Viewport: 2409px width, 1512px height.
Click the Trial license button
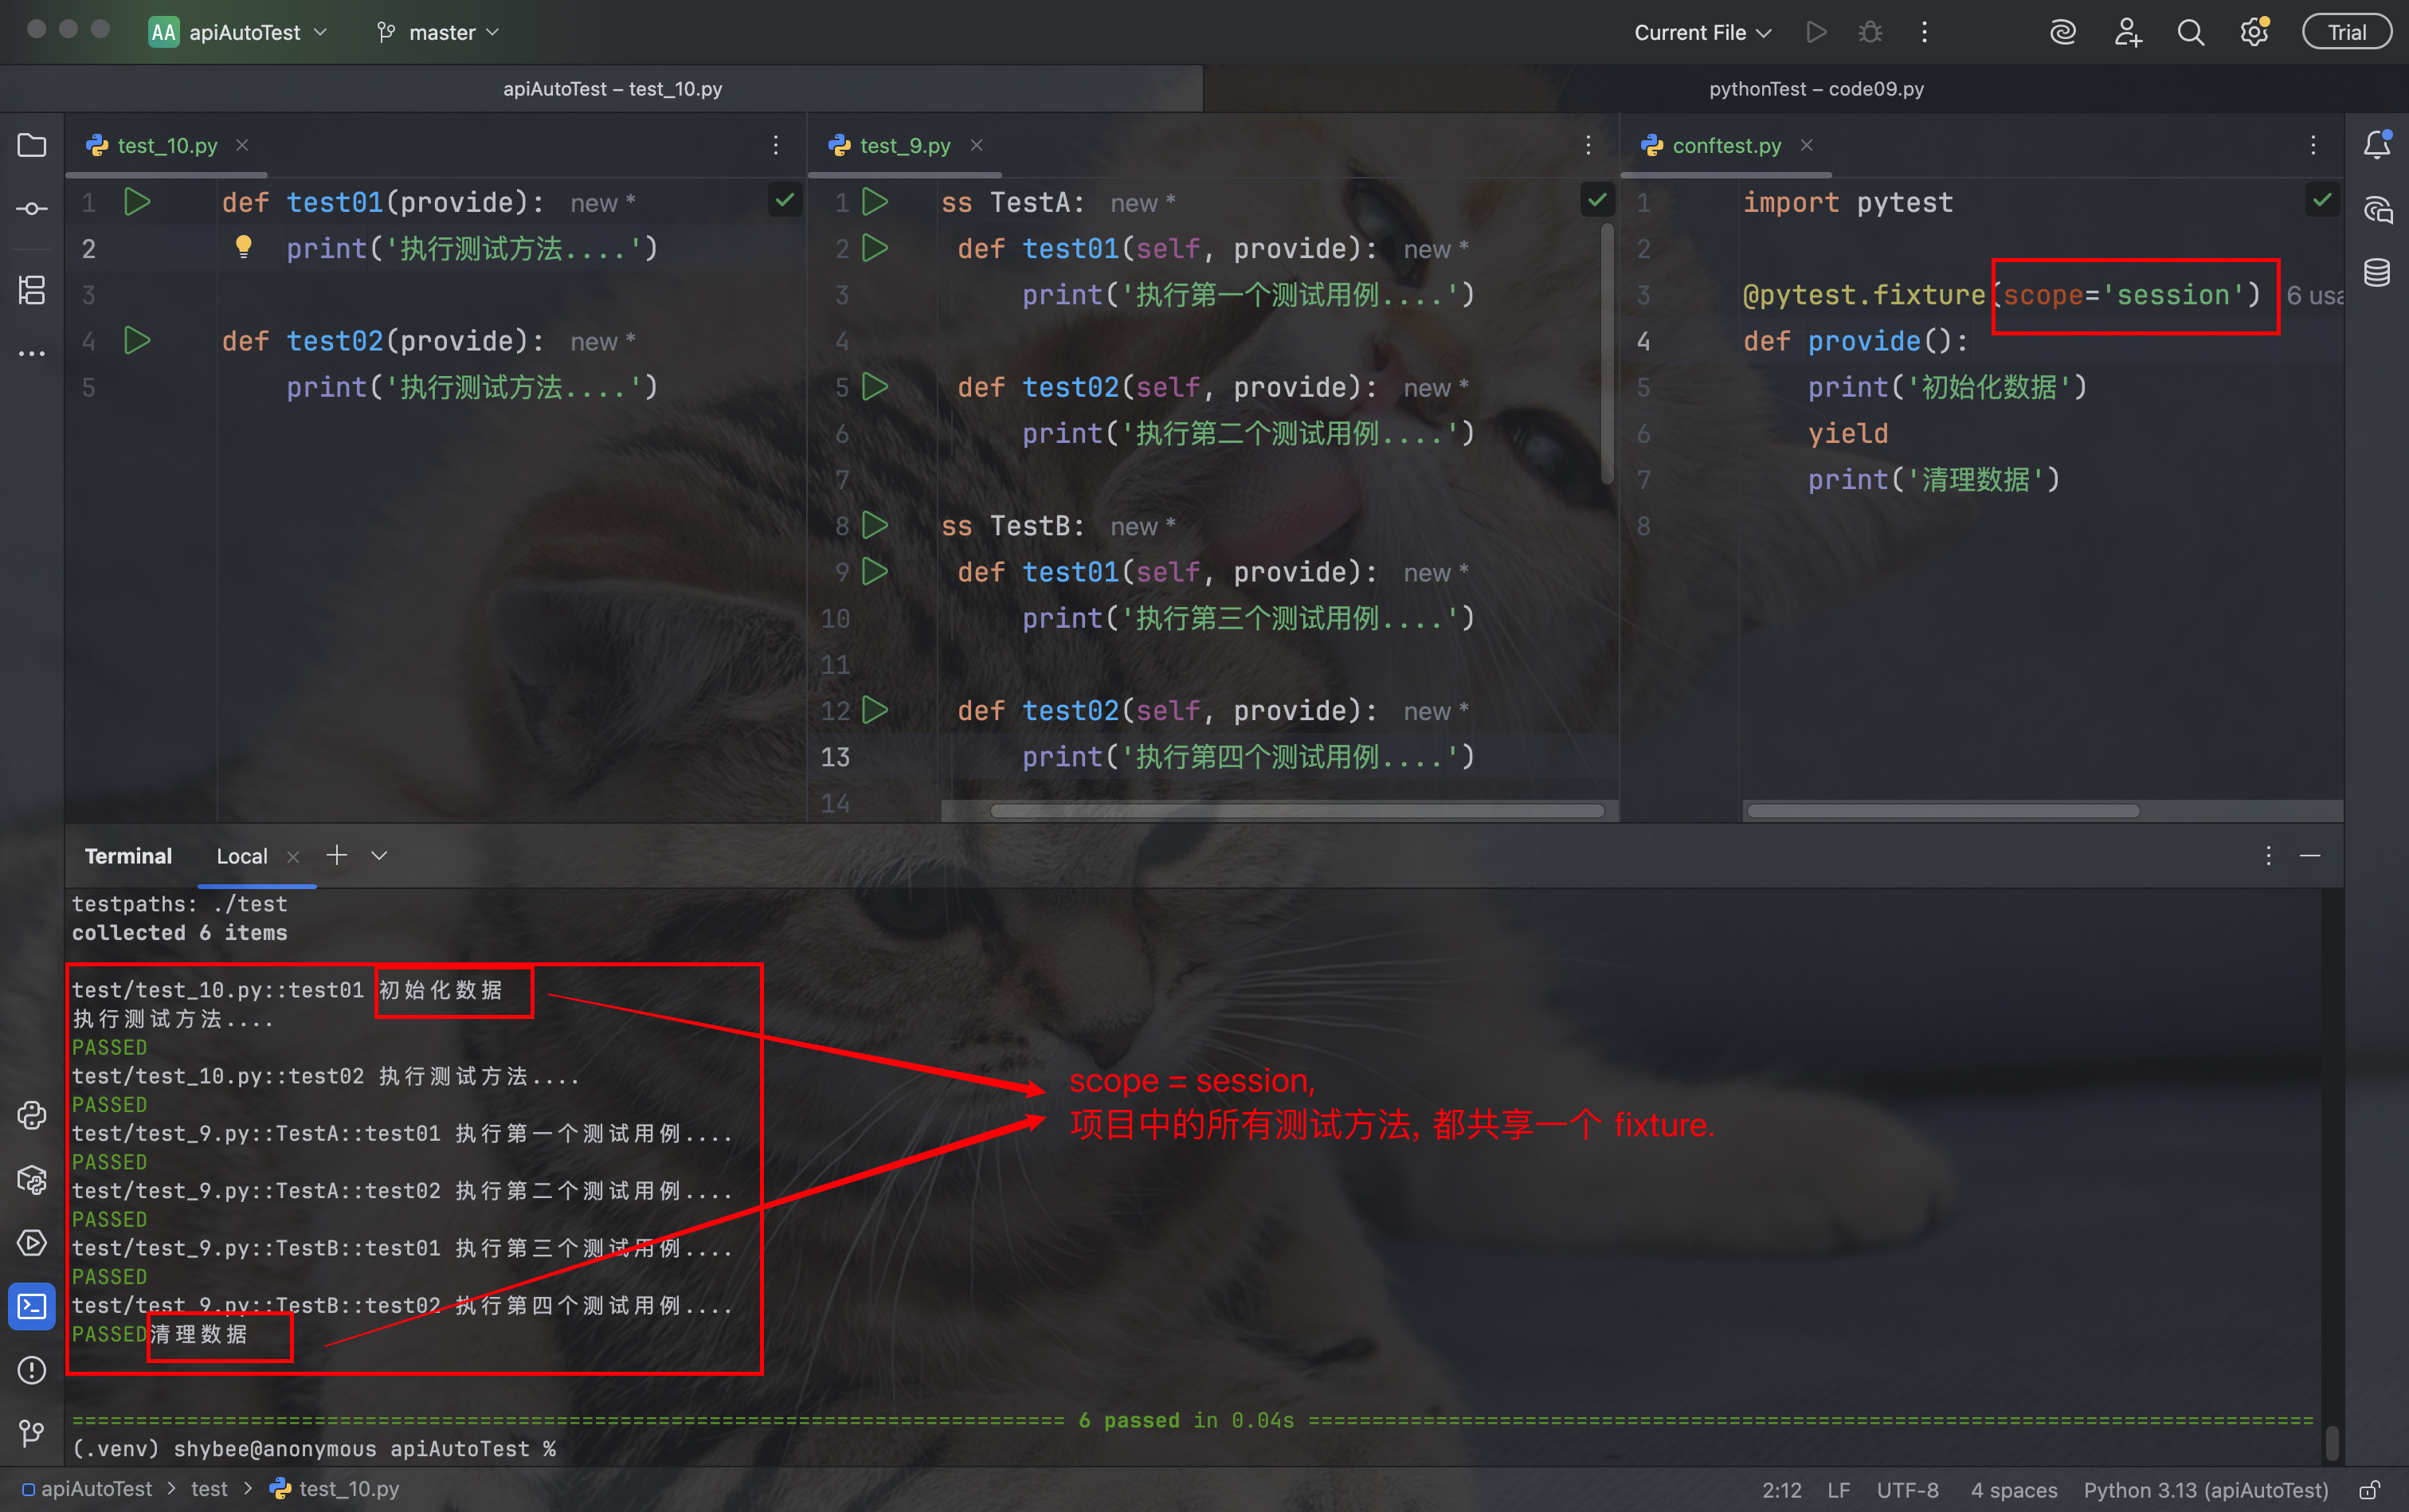coord(2346,32)
